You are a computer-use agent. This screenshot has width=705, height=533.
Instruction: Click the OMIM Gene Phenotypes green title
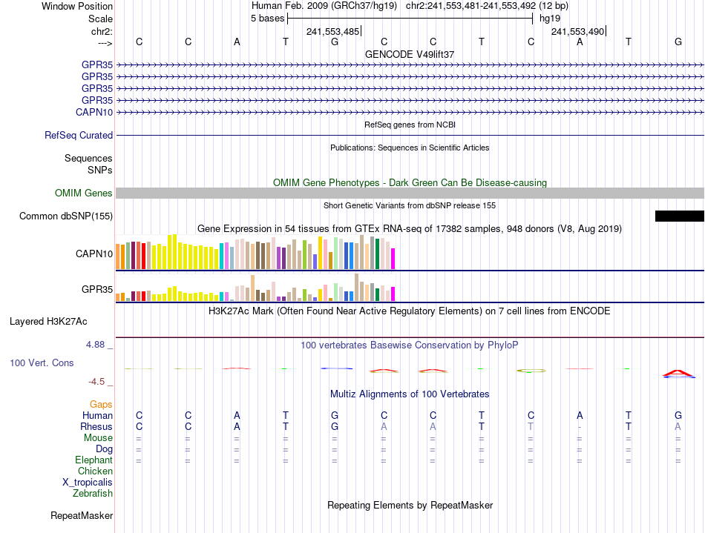(x=410, y=183)
